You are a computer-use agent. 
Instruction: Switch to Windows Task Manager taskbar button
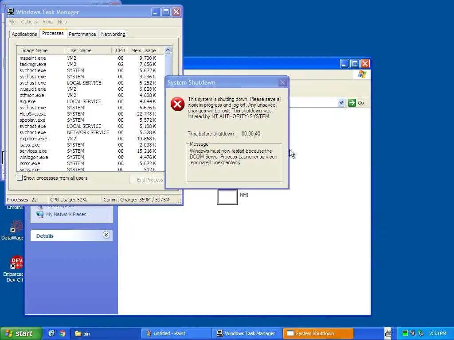pos(247,333)
